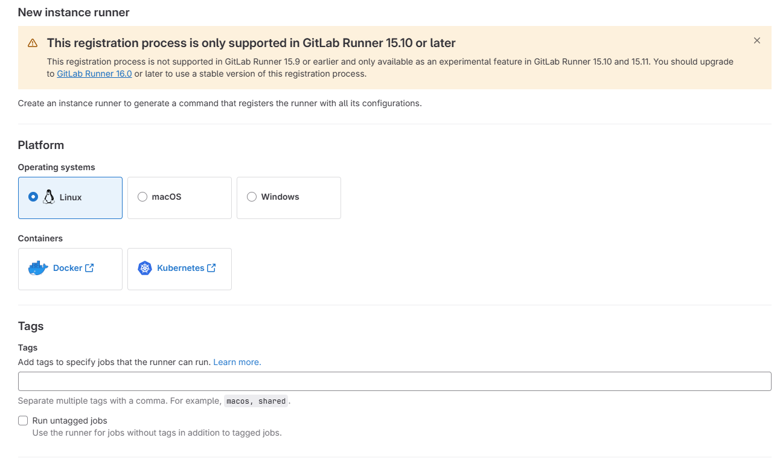Click the Docker whale icon
This screenshot has height=464, width=777.
click(x=38, y=268)
